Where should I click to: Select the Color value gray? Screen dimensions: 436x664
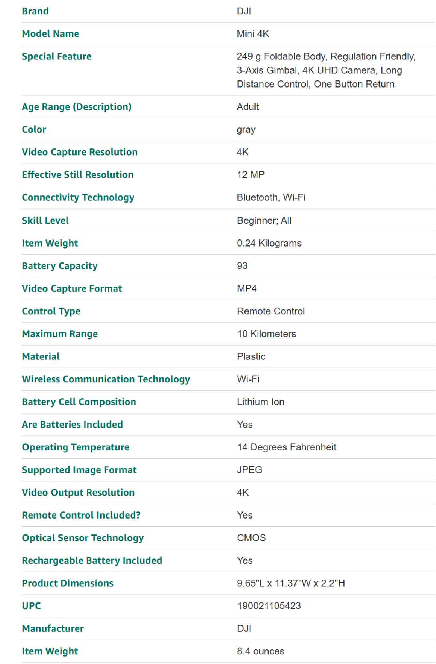(246, 130)
